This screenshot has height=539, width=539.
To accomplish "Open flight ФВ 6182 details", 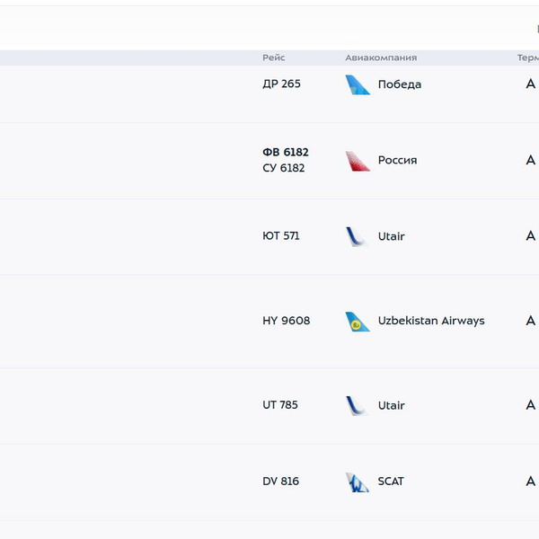I will coord(285,153).
